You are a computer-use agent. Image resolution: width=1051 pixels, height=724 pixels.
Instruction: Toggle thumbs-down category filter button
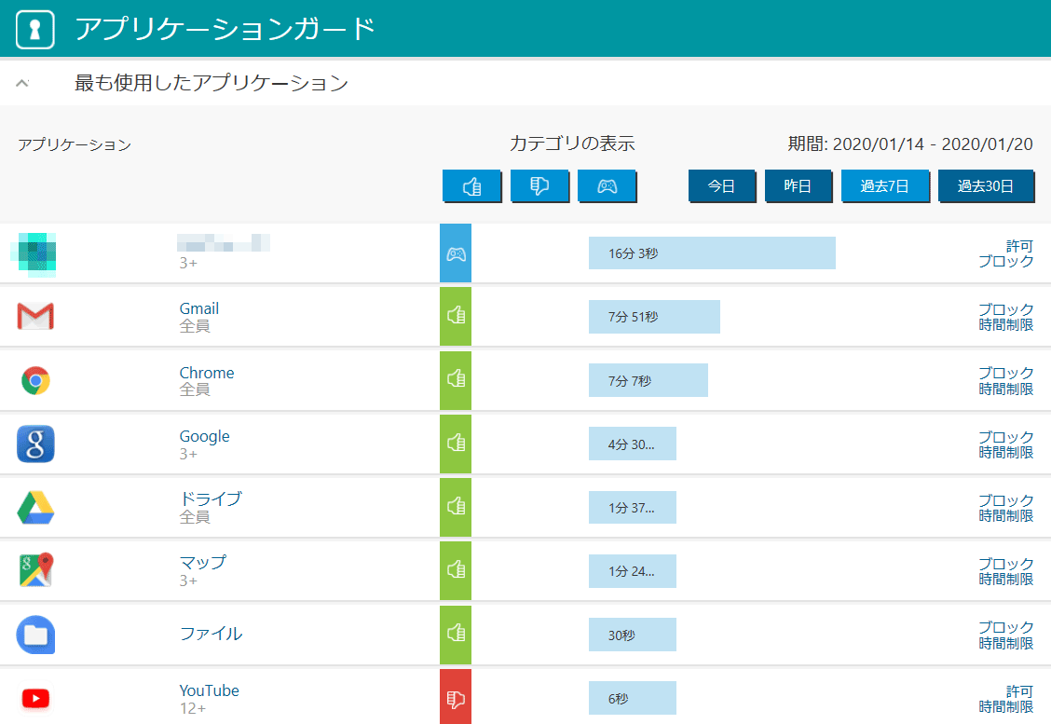539,186
